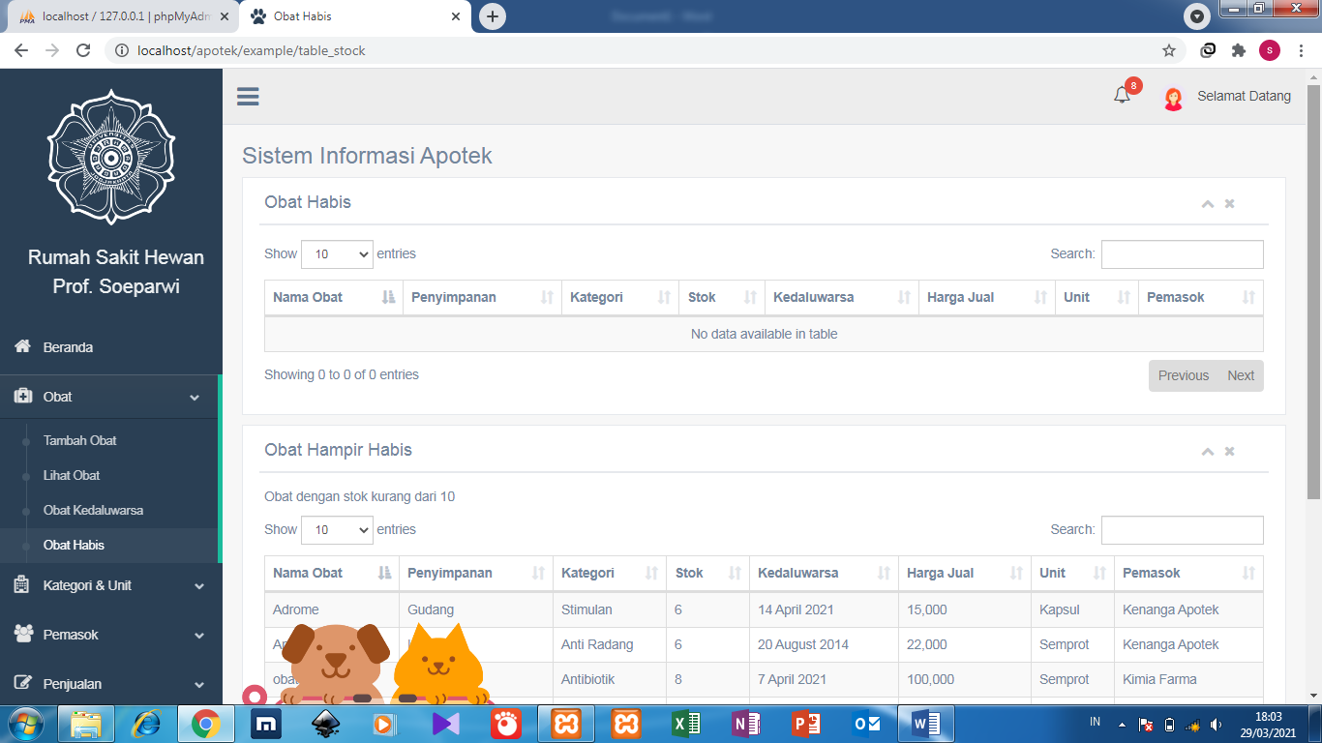
Task: Open XAMPP from the taskbar
Action: pos(566,723)
